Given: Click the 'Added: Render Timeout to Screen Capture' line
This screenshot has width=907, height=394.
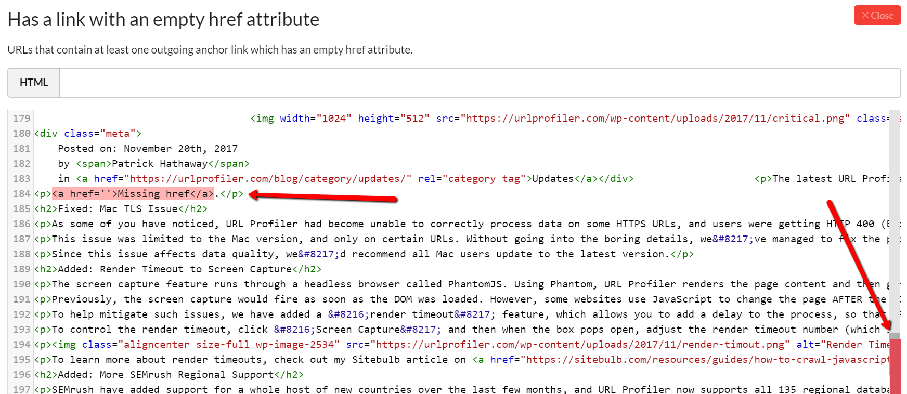Looking at the screenshot, I should point(178,269).
